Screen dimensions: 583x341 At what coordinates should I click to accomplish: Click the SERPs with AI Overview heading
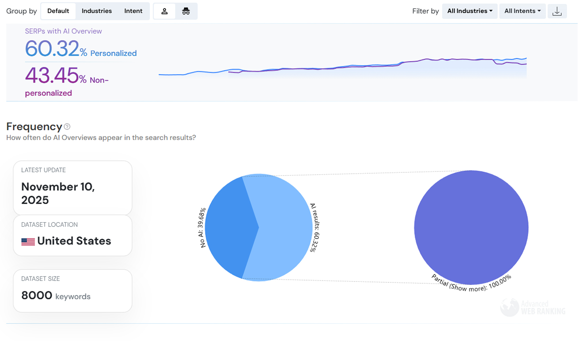(63, 31)
